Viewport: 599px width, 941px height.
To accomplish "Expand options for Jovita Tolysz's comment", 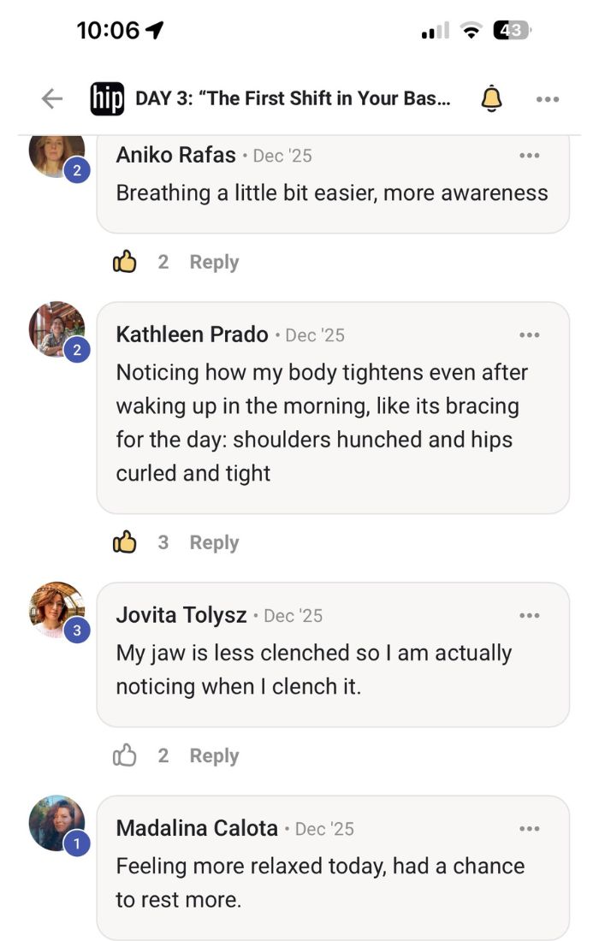I will tap(530, 615).
